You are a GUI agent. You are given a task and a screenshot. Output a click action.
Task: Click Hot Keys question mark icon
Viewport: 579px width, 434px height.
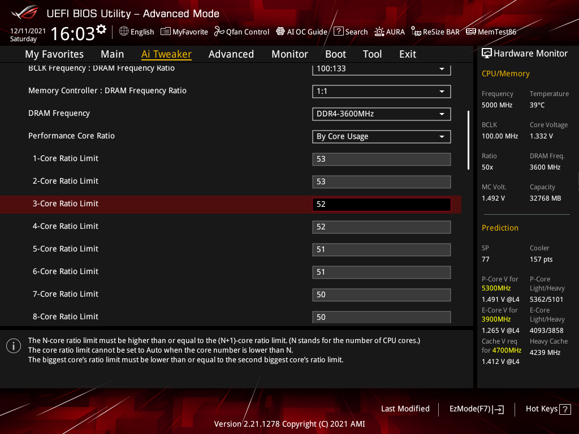coord(565,409)
